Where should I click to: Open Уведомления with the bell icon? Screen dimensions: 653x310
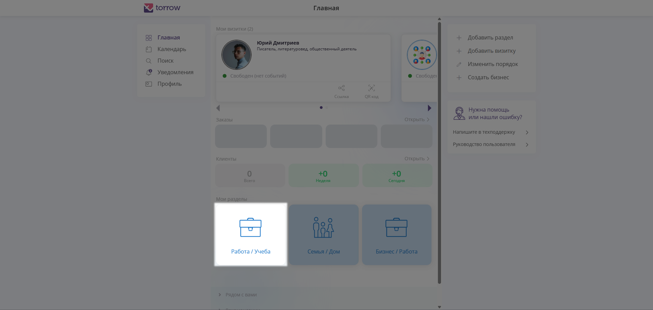149,72
